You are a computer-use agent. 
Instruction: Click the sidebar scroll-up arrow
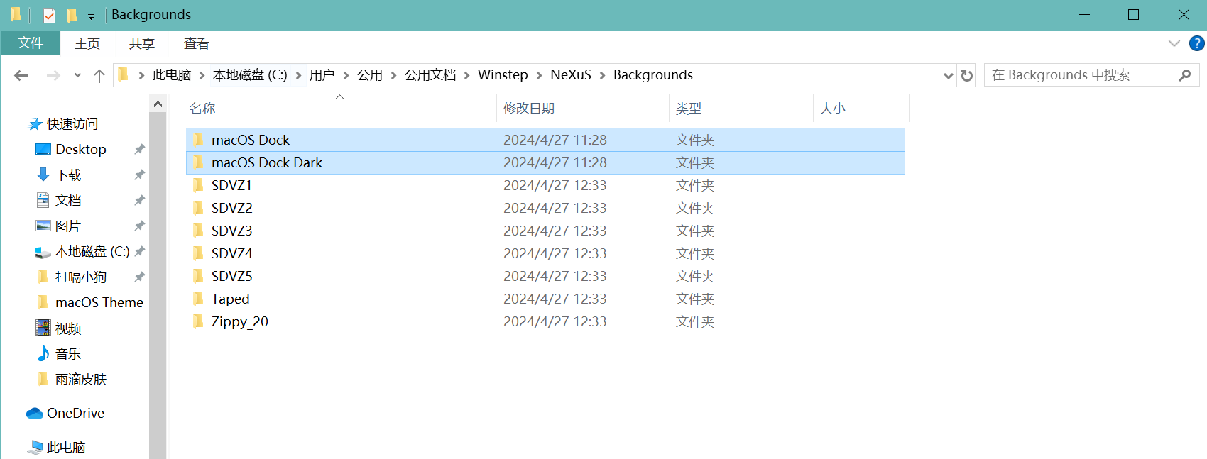pyautogui.click(x=158, y=104)
